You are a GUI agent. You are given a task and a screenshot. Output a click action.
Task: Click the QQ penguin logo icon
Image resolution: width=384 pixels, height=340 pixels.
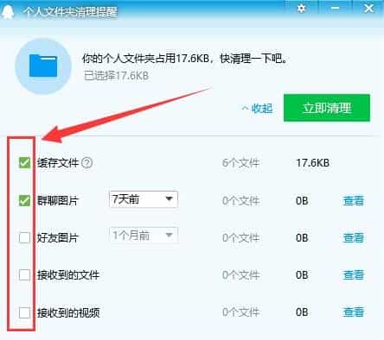pos(7,11)
